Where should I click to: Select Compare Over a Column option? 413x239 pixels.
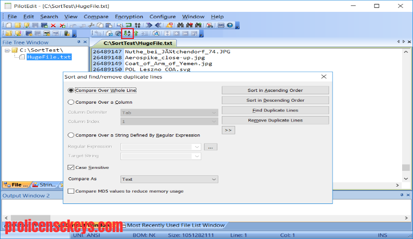[x=71, y=102]
